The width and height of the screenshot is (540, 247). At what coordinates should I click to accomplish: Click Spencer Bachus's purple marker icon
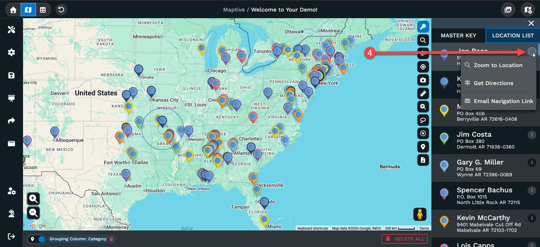pos(444,194)
